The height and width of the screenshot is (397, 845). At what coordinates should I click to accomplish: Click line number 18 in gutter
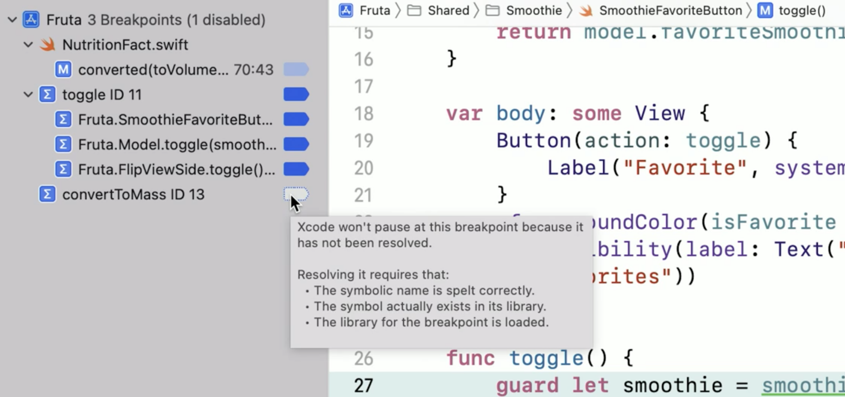(x=363, y=114)
